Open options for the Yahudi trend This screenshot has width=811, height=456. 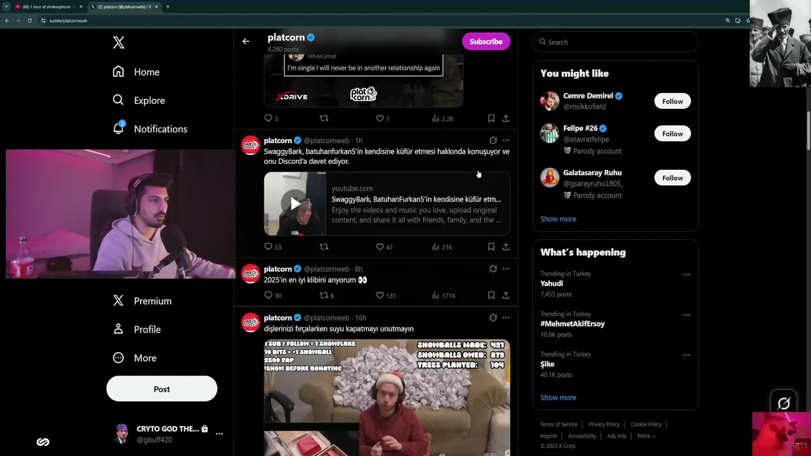point(686,275)
